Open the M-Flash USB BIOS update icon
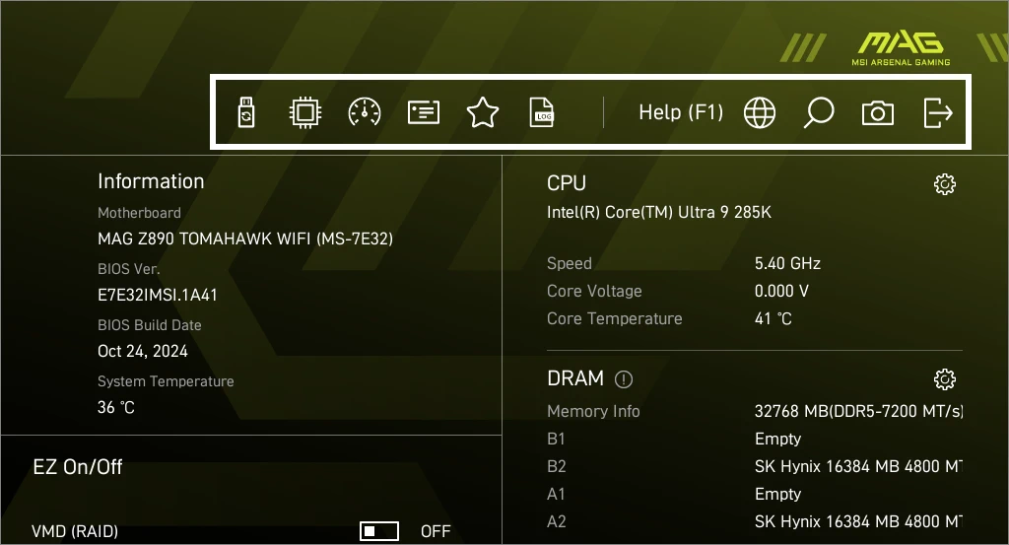 (x=246, y=112)
